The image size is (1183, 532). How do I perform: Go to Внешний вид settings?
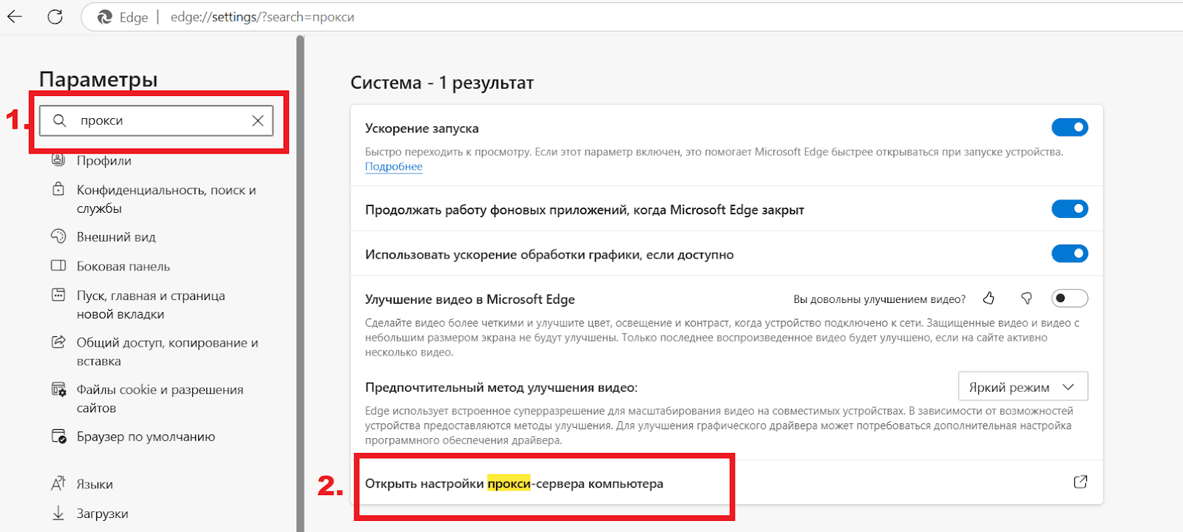coord(116,236)
